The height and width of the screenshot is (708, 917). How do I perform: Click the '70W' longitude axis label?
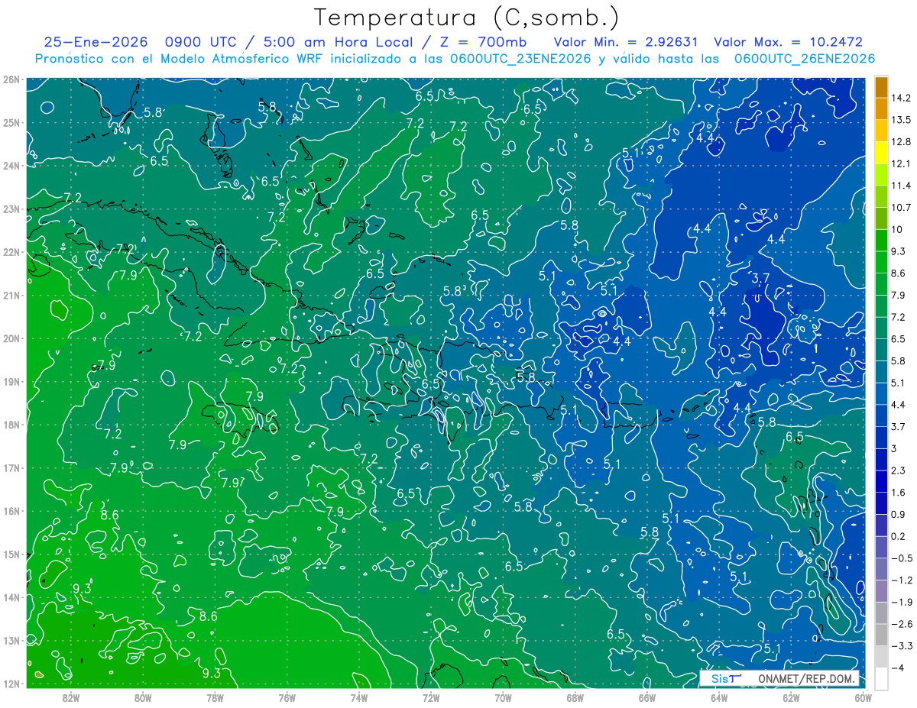pos(503,697)
